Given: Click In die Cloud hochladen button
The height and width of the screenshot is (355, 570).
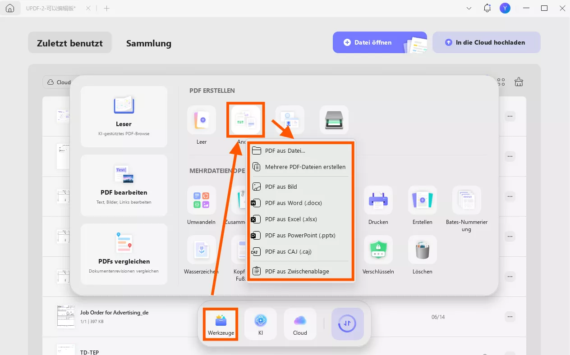Looking at the screenshot, I should [x=487, y=42].
